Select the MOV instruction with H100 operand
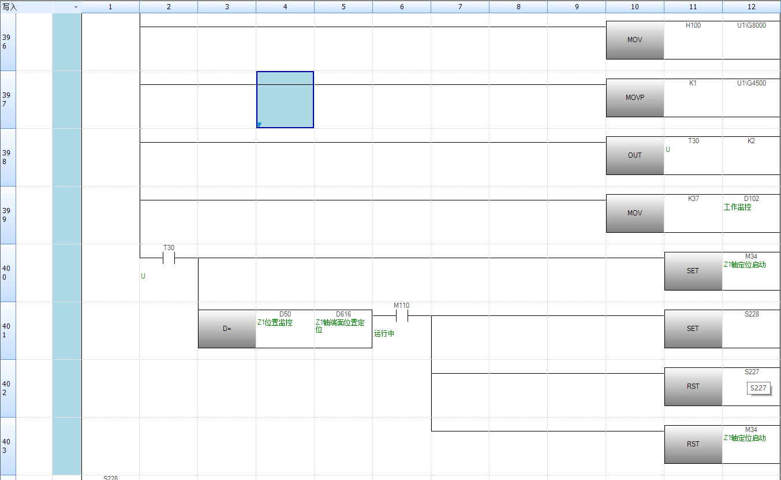Viewport: 781px width, 480px height. point(634,40)
